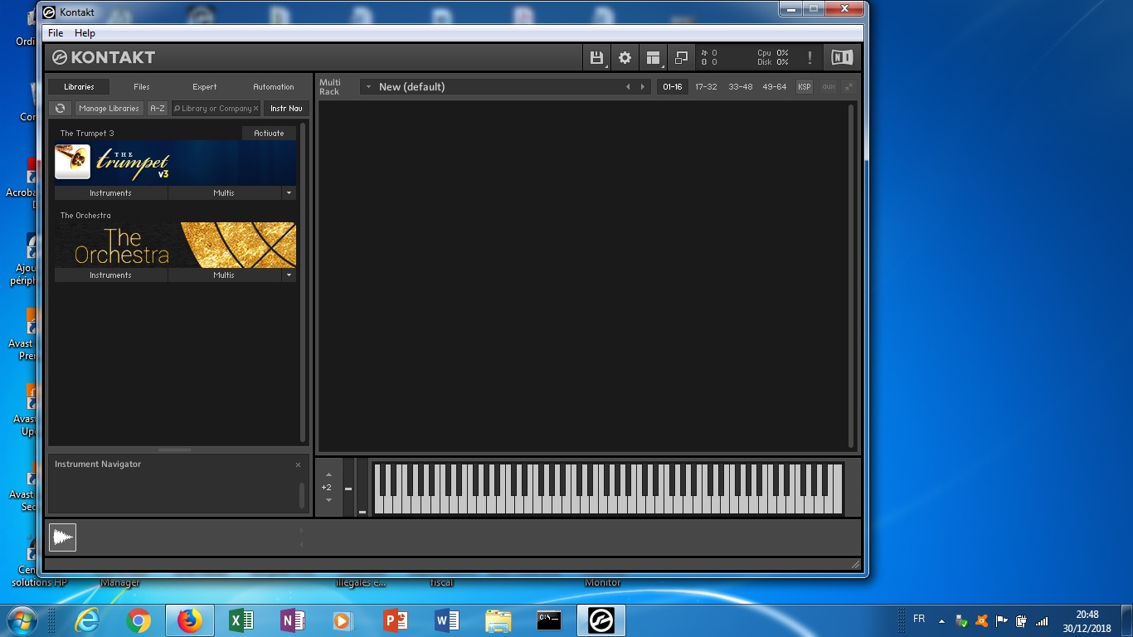The image size is (1133, 637).
Task: Toggle the Instr Nav panel
Action: tap(286, 108)
